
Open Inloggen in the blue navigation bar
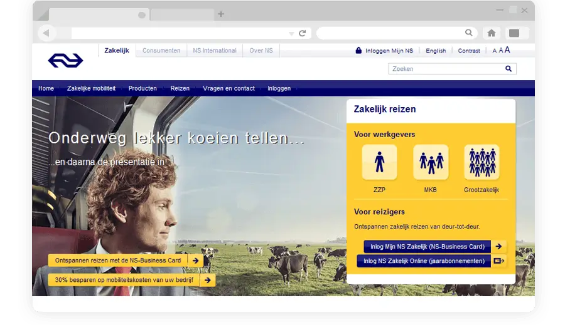tap(279, 88)
